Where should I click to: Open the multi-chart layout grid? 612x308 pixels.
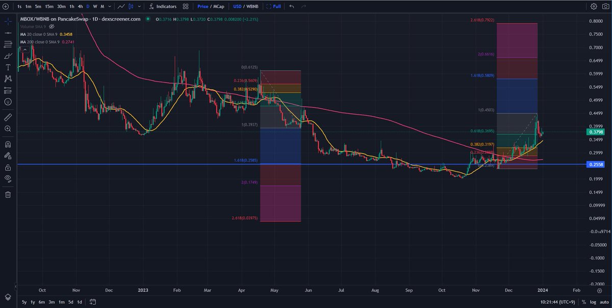point(185,7)
